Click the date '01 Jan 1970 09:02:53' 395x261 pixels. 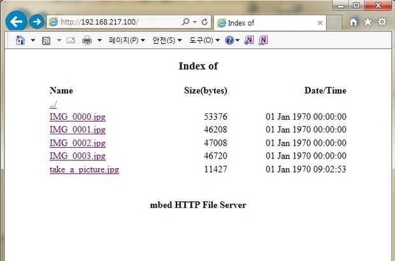pos(306,169)
